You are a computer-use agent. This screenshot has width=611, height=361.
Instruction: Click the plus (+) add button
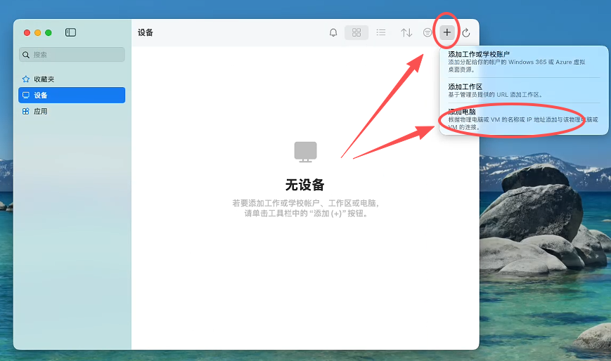click(x=447, y=32)
